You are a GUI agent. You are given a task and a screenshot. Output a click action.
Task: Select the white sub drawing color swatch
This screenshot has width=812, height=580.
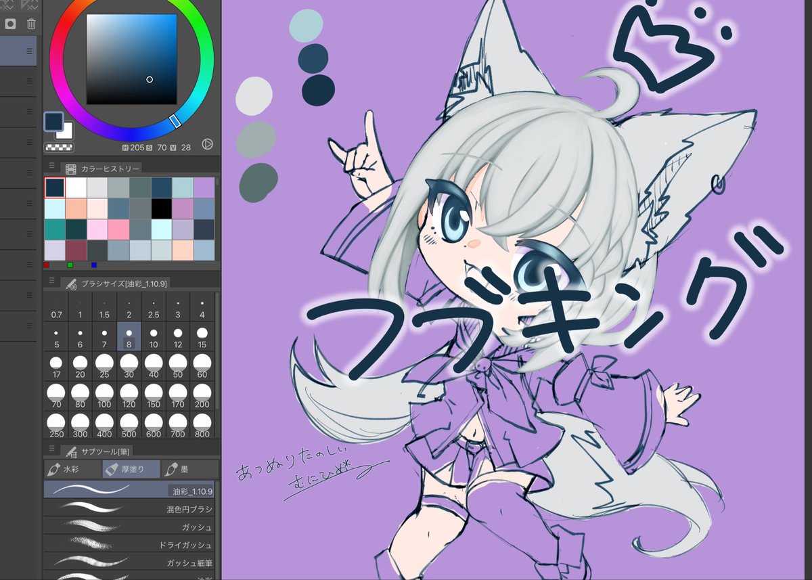click(x=66, y=133)
